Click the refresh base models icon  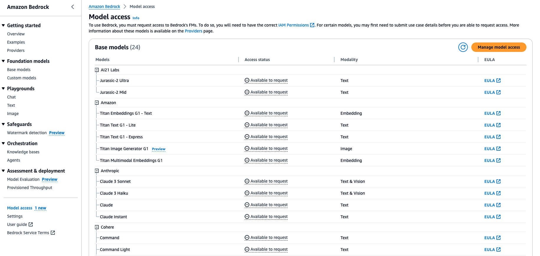point(463,47)
